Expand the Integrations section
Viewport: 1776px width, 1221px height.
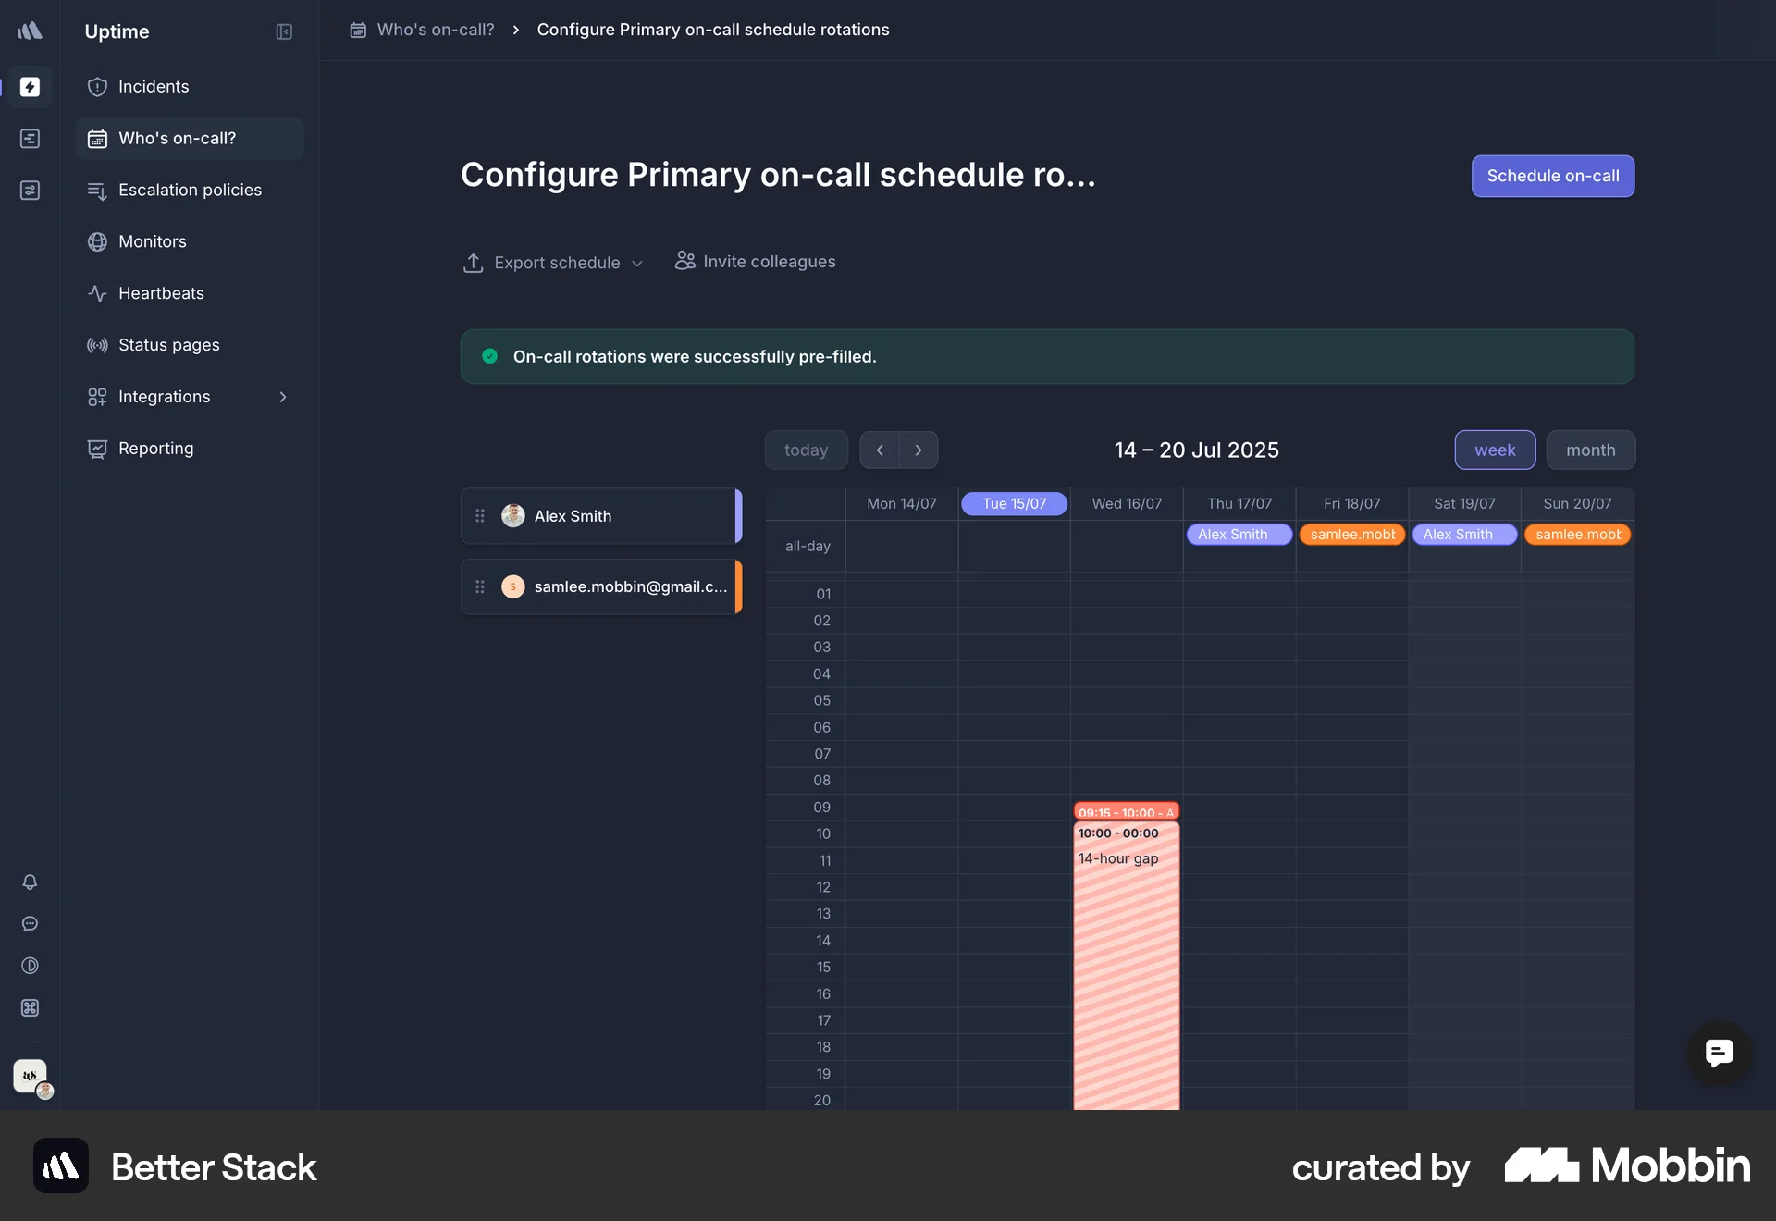point(283,396)
